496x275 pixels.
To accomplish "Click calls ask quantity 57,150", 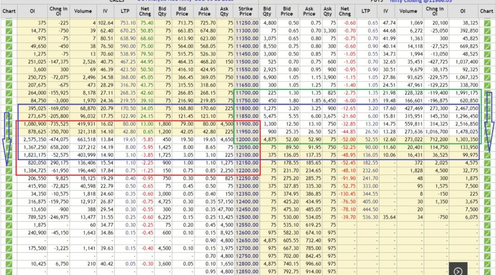I will [225, 202].
